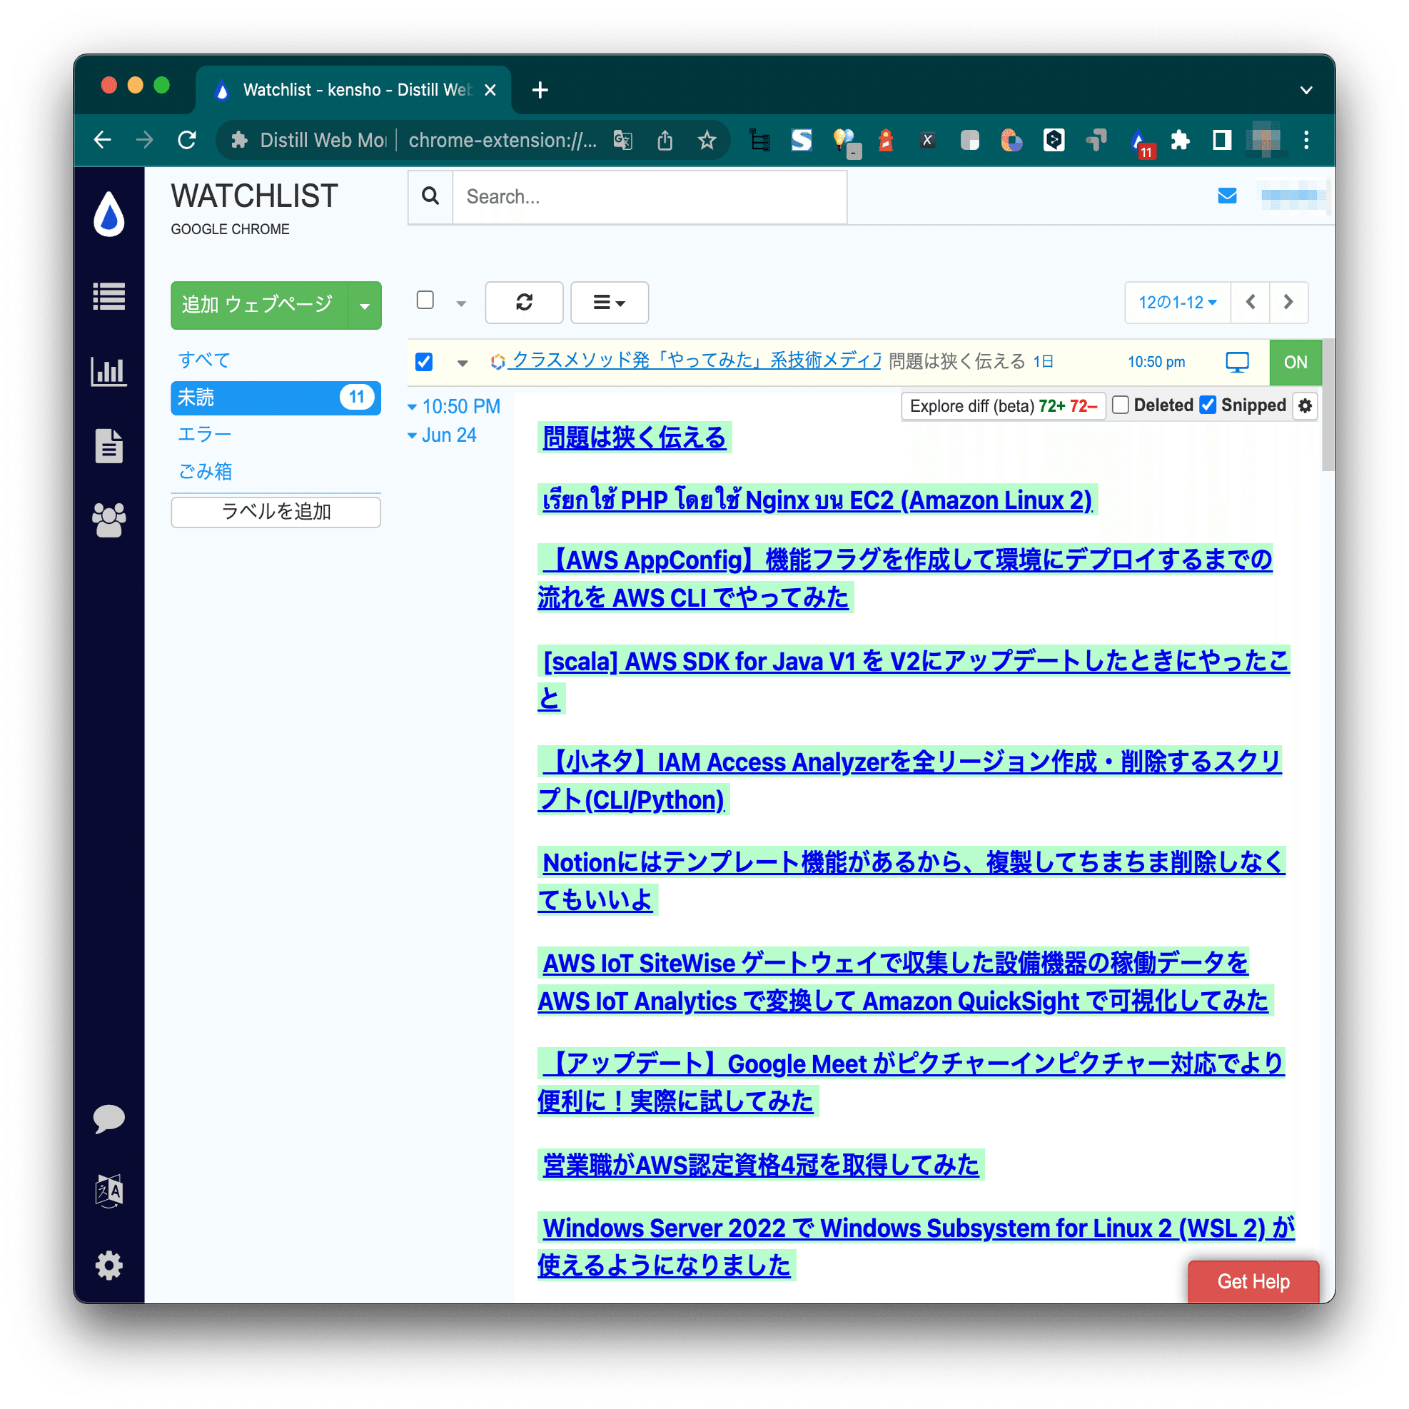The height and width of the screenshot is (1409, 1409).
Task: Open a new browser tab
Action: pyautogui.click(x=540, y=90)
